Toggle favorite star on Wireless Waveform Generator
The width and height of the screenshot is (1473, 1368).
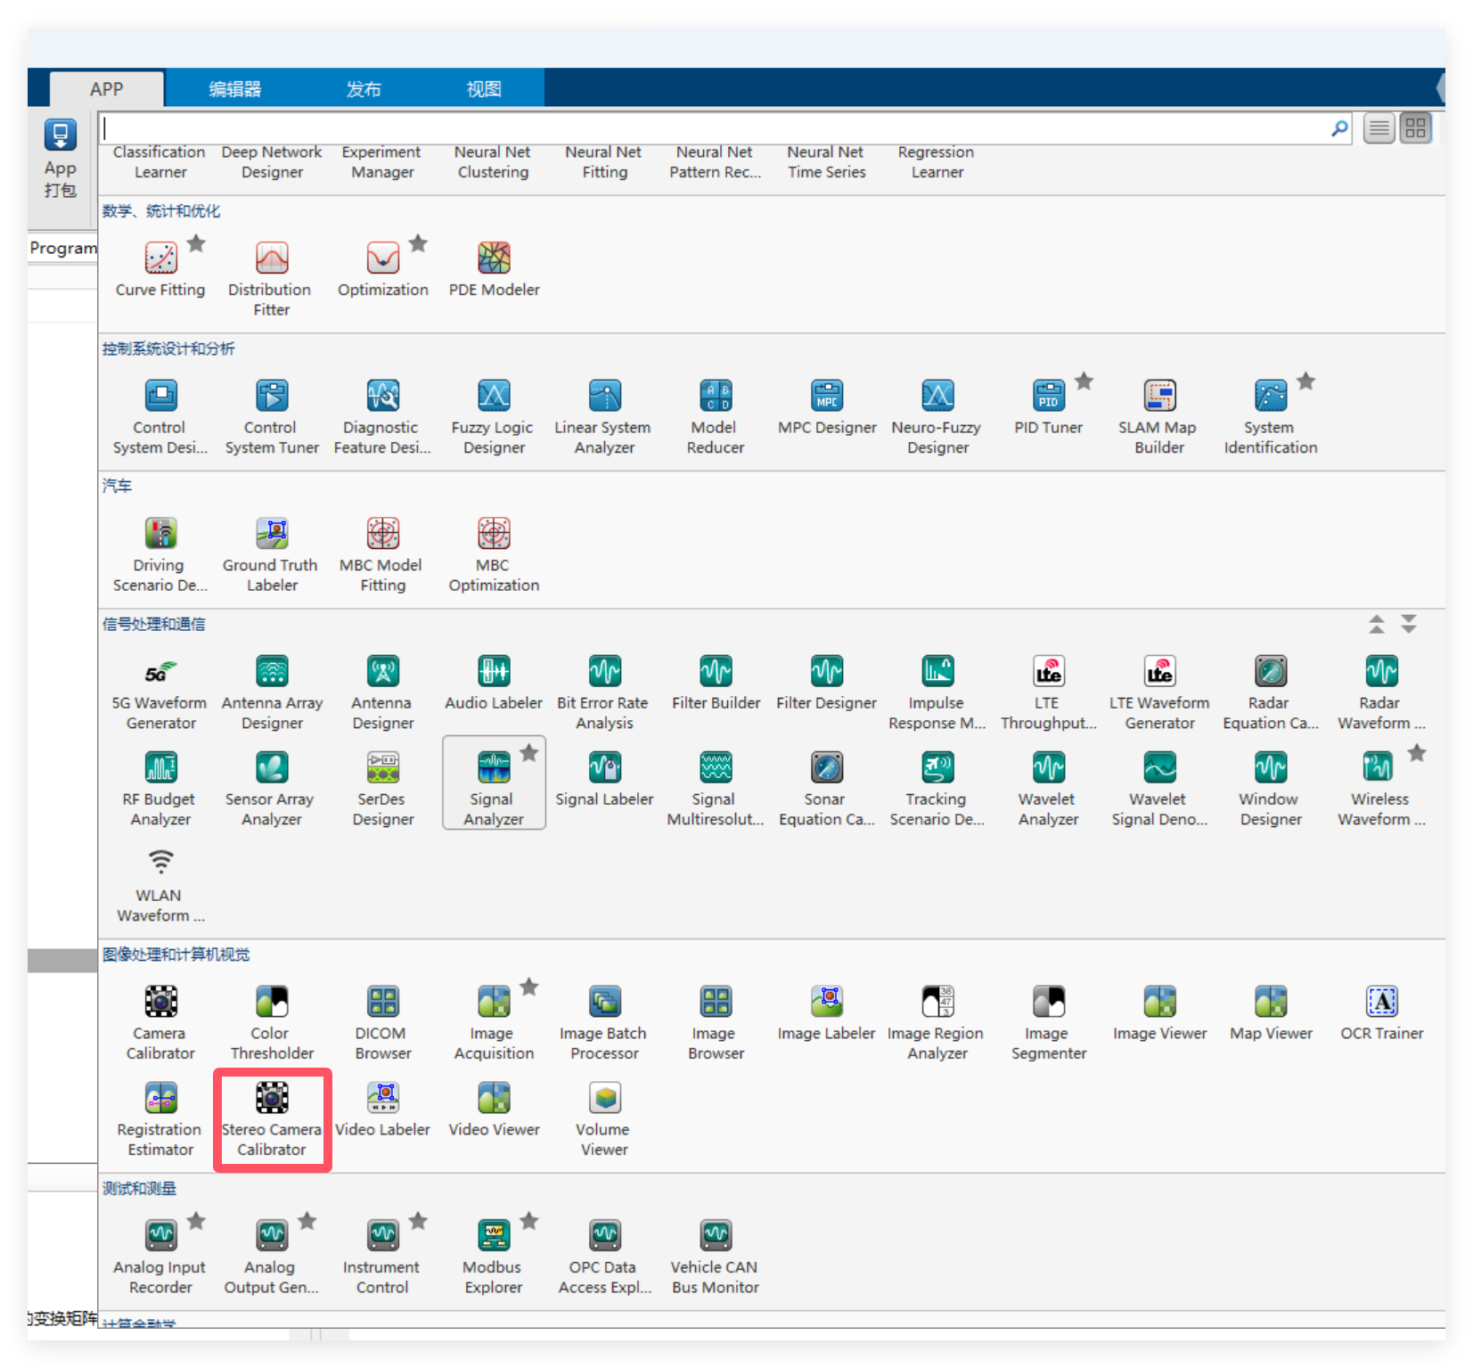pyautogui.click(x=1417, y=753)
